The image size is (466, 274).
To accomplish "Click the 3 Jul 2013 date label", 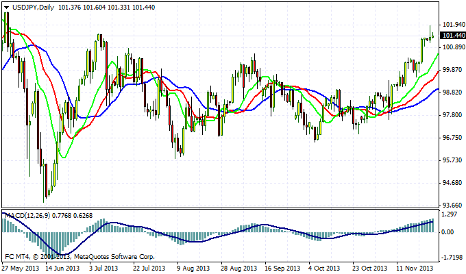I will [103, 268].
